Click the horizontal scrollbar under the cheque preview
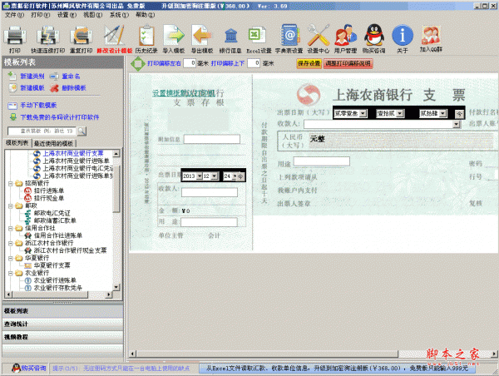Image resolution: width=499 pixels, height=376 pixels. click(x=314, y=354)
